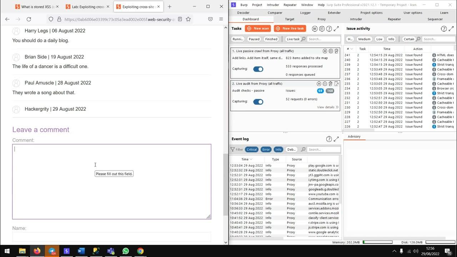Open Word from the taskbar
Screen dimensions: 457x257
tap(81, 251)
